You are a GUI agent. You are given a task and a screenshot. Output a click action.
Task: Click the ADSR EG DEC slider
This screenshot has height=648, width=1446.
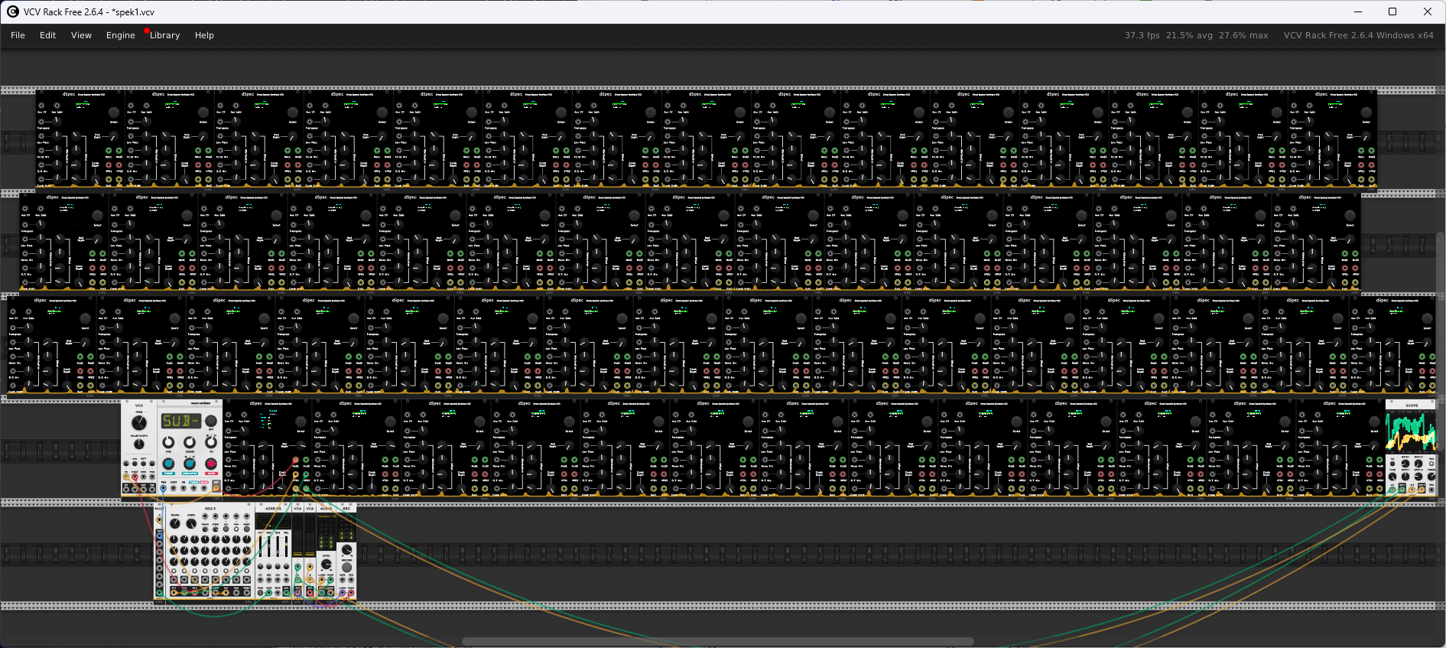click(x=268, y=546)
